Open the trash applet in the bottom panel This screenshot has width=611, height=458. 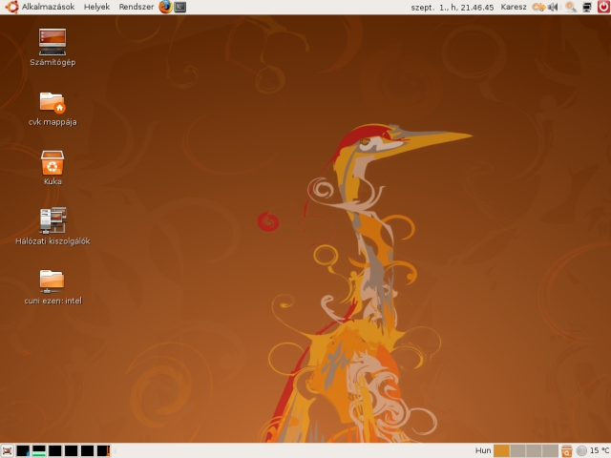click(567, 451)
